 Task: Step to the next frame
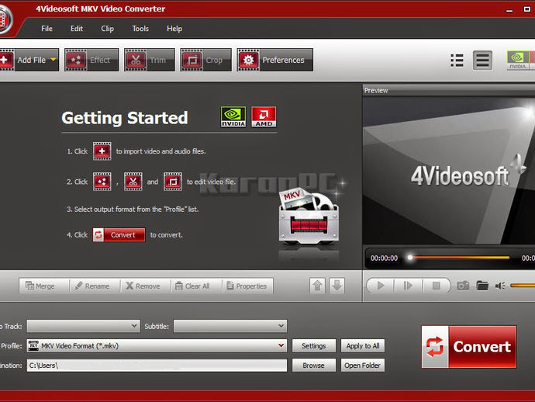tap(408, 286)
